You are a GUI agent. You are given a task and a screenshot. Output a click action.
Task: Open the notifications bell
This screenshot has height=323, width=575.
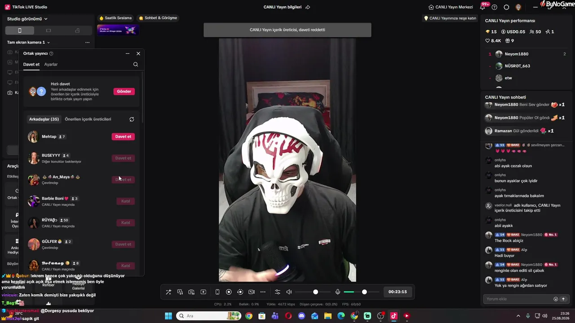pos(483,7)
